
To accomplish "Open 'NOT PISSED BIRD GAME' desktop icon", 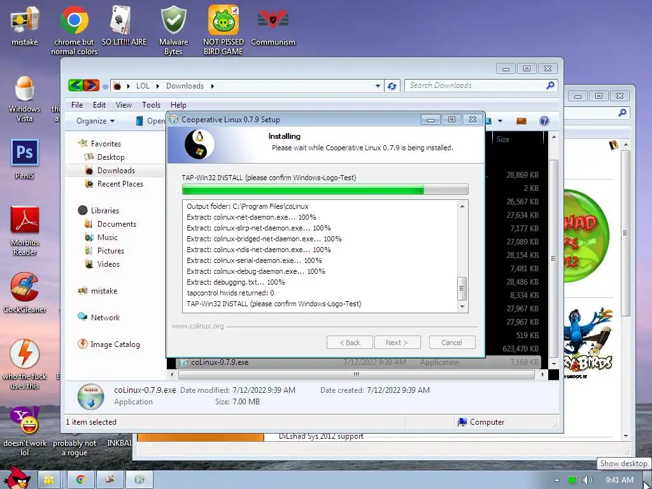I will pos(223,30).
